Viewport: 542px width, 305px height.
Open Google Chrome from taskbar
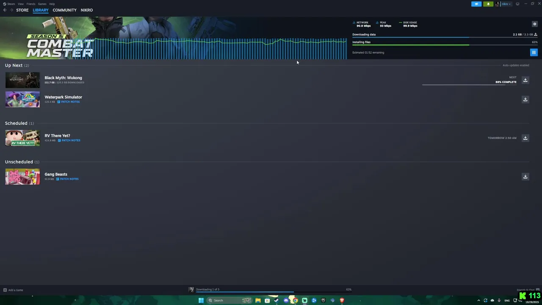tap(295, 300)
